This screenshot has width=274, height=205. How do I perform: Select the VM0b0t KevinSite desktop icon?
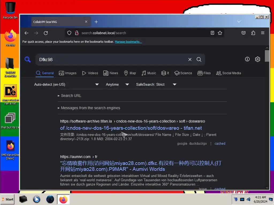[x=10, y=68]
